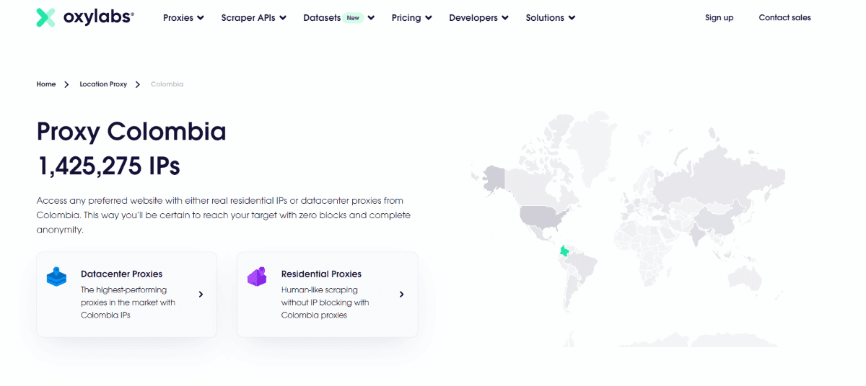Click the Proxy Colombia heading
The height and width of the screenshot is (386, 866).
coord(131,132)
